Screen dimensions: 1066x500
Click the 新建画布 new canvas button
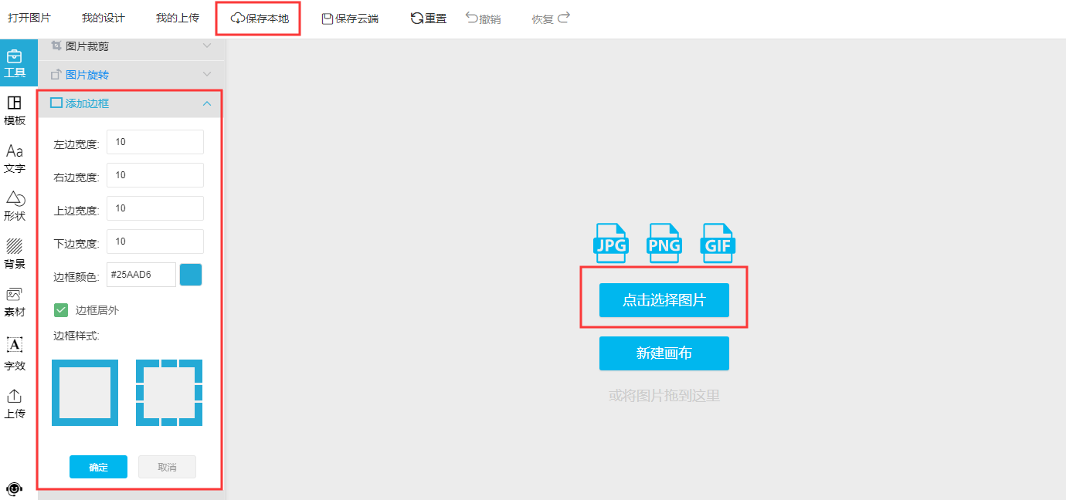click(x=664, y=353)
